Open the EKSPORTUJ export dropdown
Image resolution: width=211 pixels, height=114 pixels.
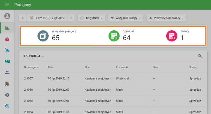click(34, 56)
